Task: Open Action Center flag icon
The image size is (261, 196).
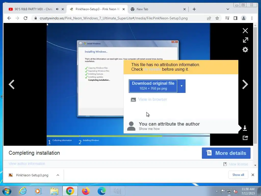Action: [223, 191]
